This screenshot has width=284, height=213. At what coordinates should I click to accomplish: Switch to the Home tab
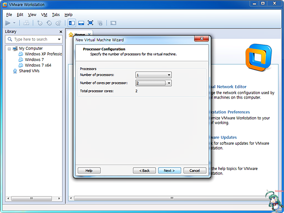(x=80, y=34)
